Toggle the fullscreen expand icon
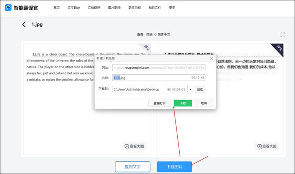The width and height of the screenshot is (295, 174). click(x=283, y=35)
